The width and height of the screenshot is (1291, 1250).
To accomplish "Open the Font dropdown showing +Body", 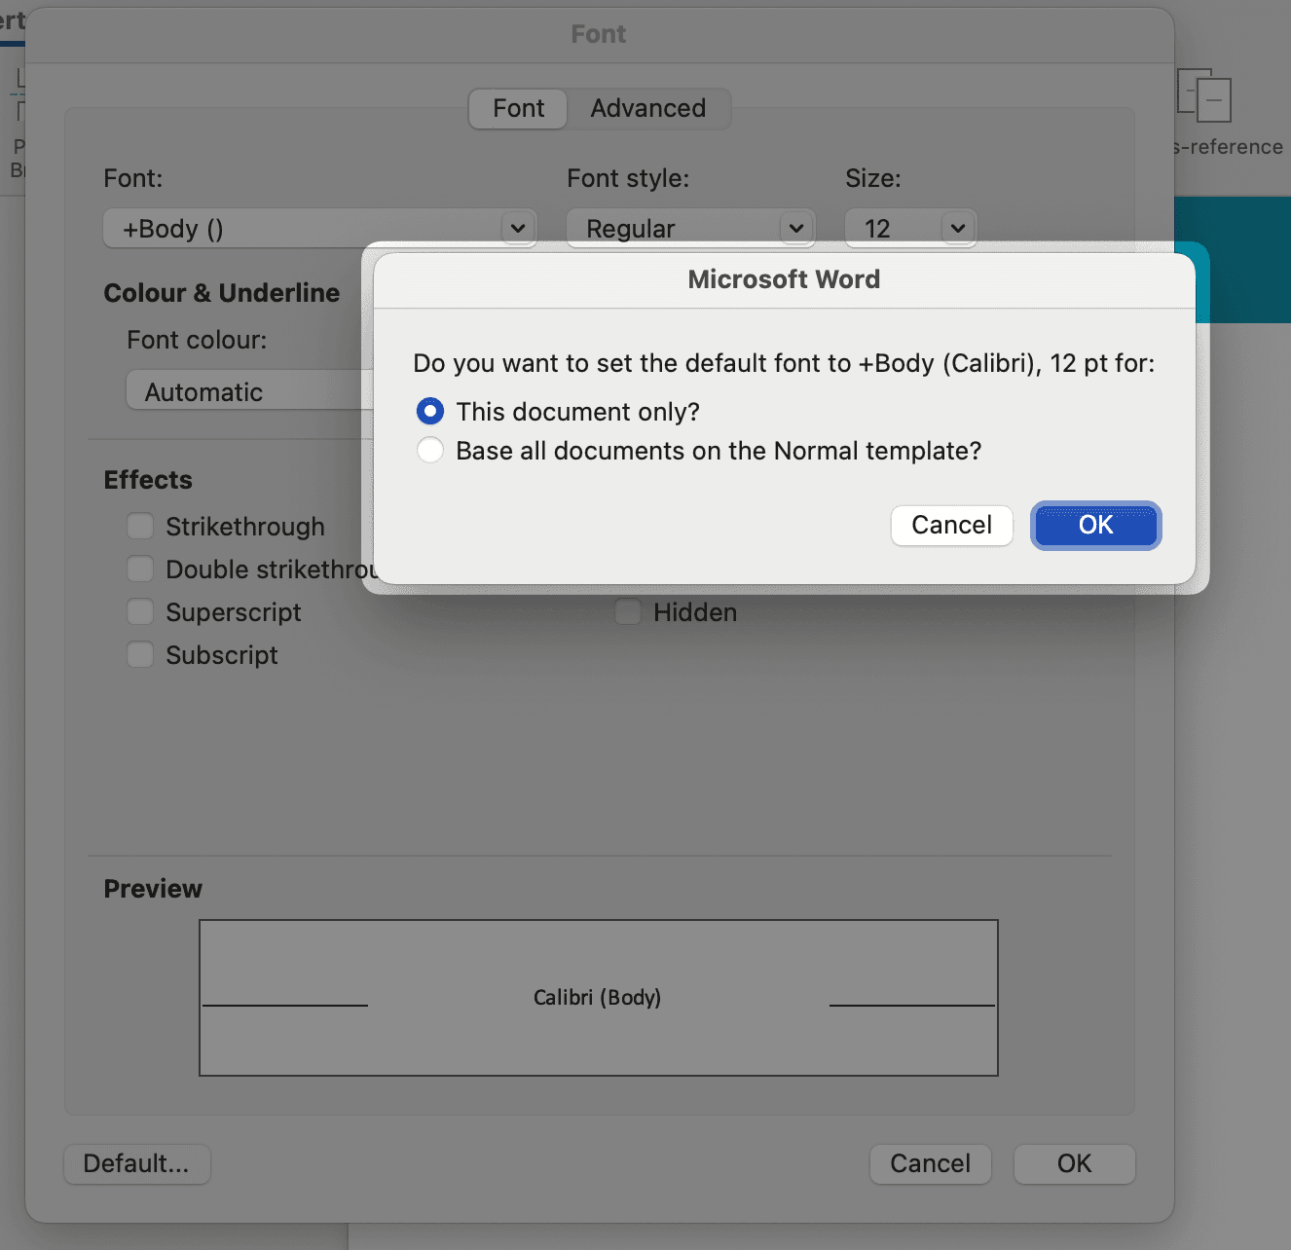I will click(518, 228).
